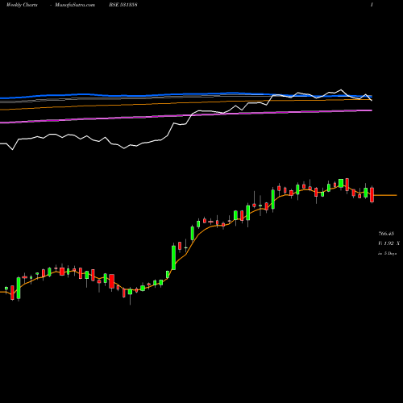Click the 'MunafaSutra.com' label

(75, 5)
